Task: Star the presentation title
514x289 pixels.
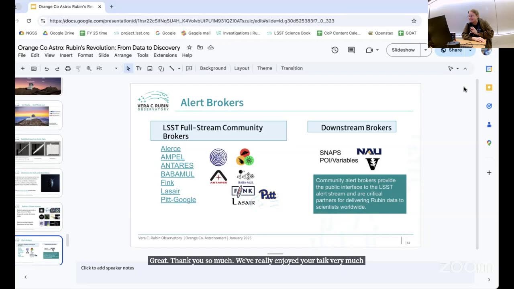Action: 190,47
